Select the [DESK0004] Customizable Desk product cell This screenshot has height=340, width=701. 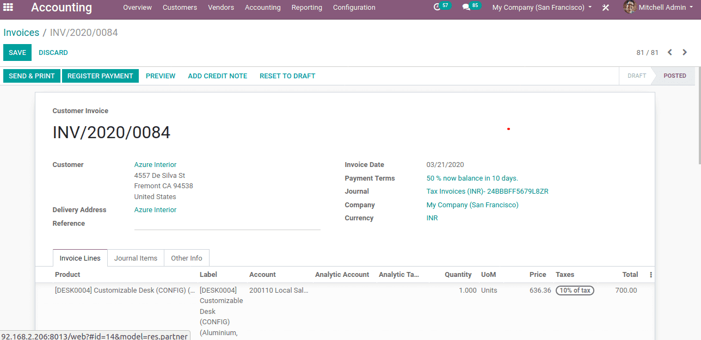coord(125,290)
